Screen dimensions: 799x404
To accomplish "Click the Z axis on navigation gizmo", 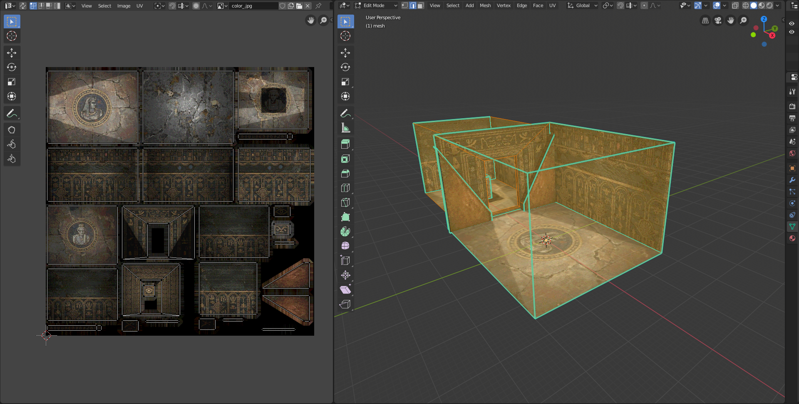I will (764, 19).
